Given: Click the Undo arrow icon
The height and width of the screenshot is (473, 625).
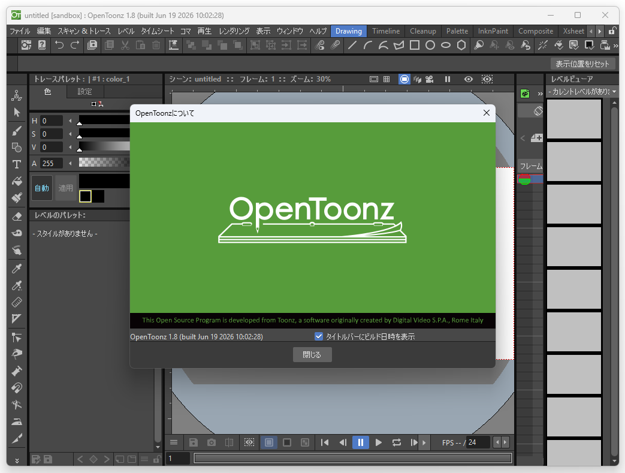Looking at the screenshot, I should tap(59, 45).
